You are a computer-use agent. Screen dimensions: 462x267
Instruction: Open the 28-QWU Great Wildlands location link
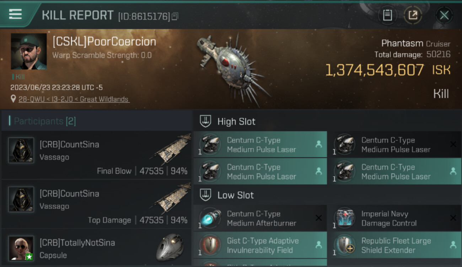pos(74,99)
